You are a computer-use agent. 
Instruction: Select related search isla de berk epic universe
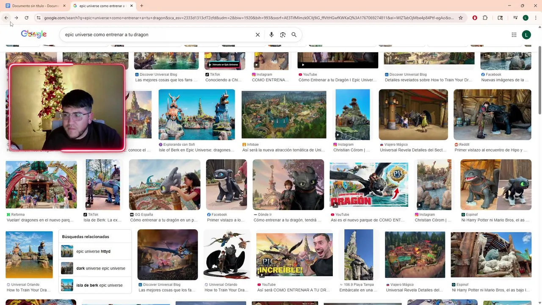click(x=95, y=285)
